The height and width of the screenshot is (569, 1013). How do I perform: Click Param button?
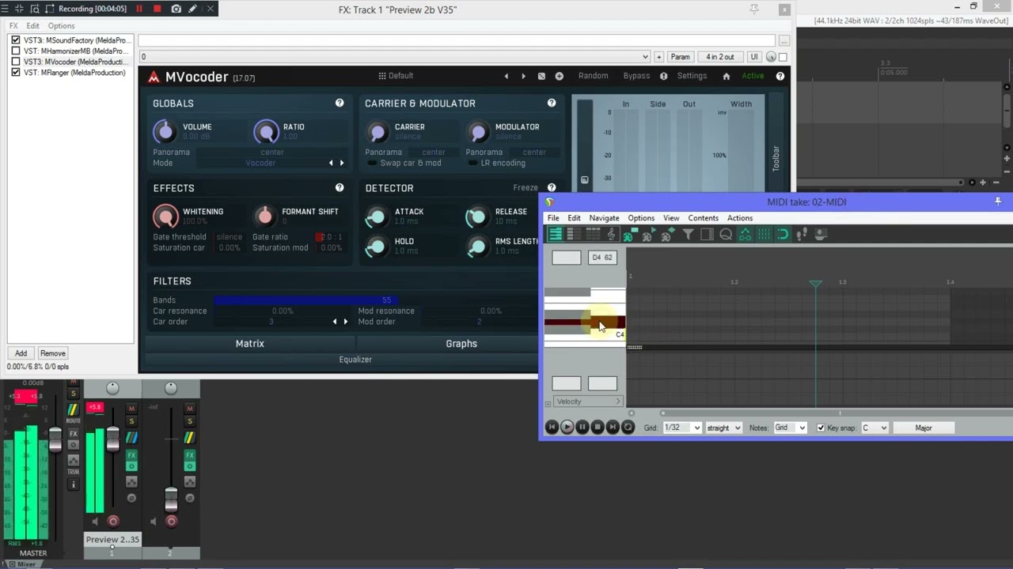[680, 57]
